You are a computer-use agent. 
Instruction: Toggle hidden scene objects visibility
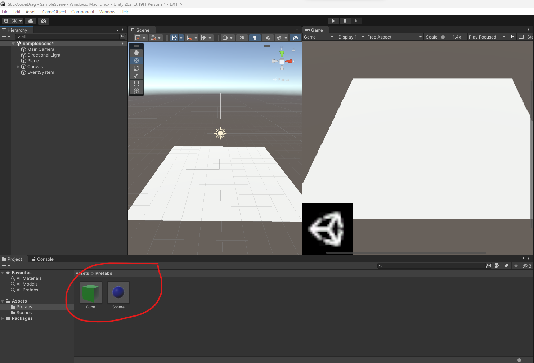coord(296,38)
